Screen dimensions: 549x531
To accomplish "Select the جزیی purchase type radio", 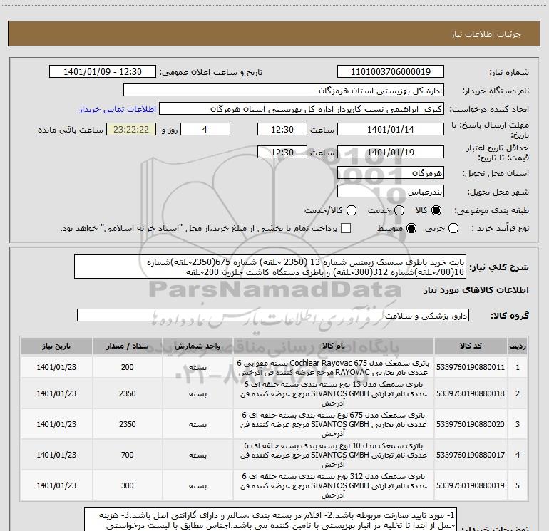I will click(453, 228).
